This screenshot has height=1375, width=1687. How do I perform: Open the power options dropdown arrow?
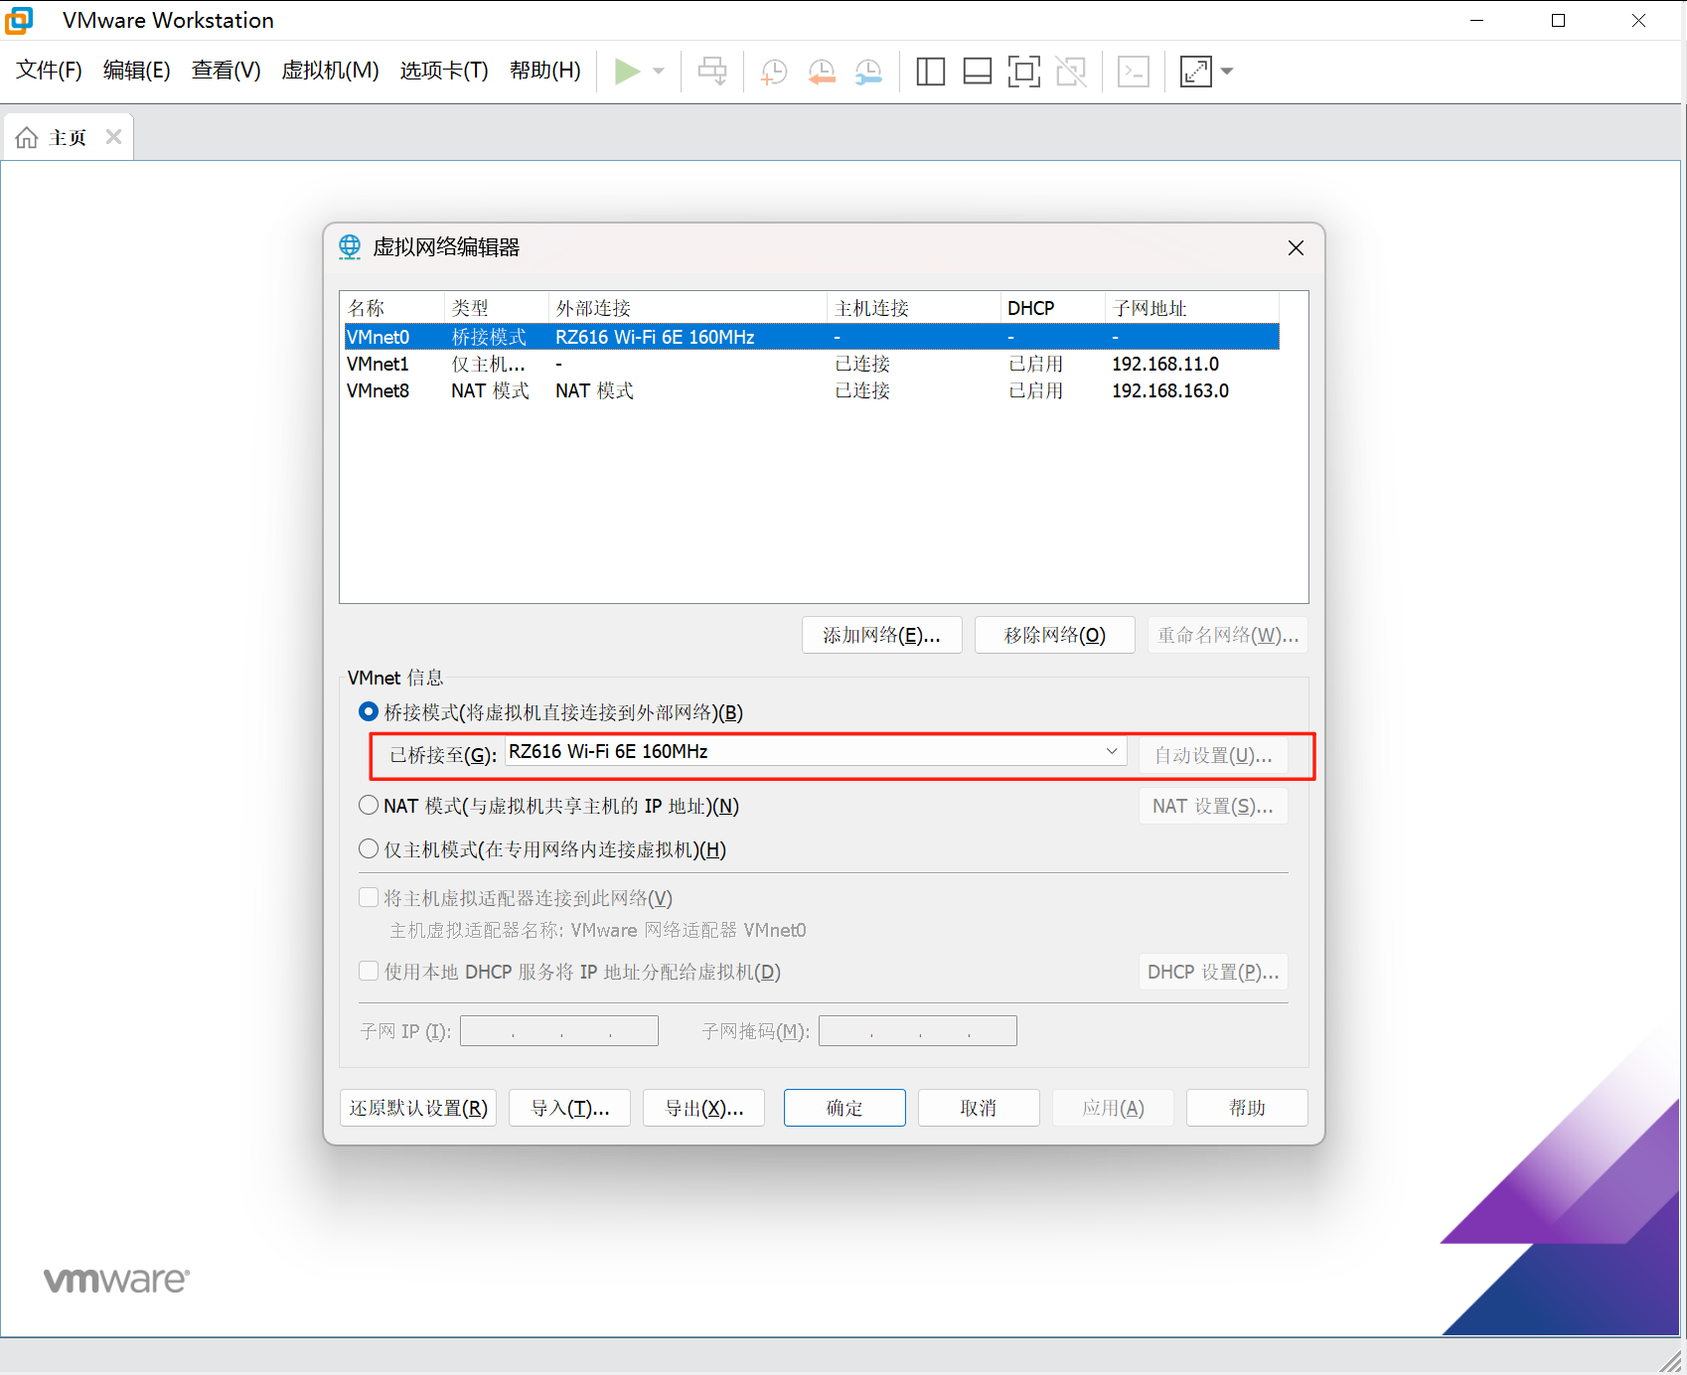659,71
